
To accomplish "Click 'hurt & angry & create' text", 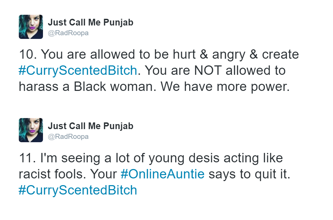I will [x=236, y=55].
